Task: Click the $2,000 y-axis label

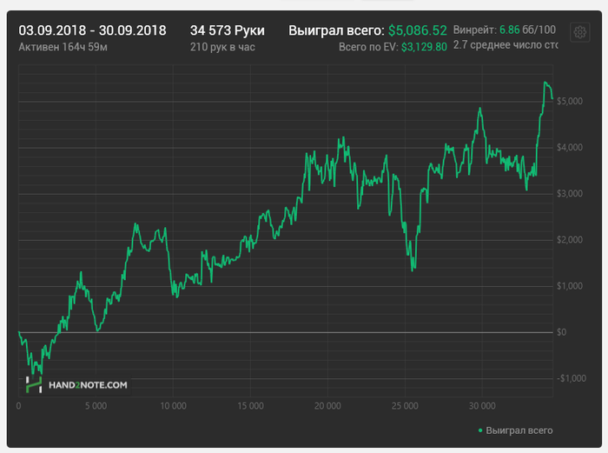Action: (570, 240)
